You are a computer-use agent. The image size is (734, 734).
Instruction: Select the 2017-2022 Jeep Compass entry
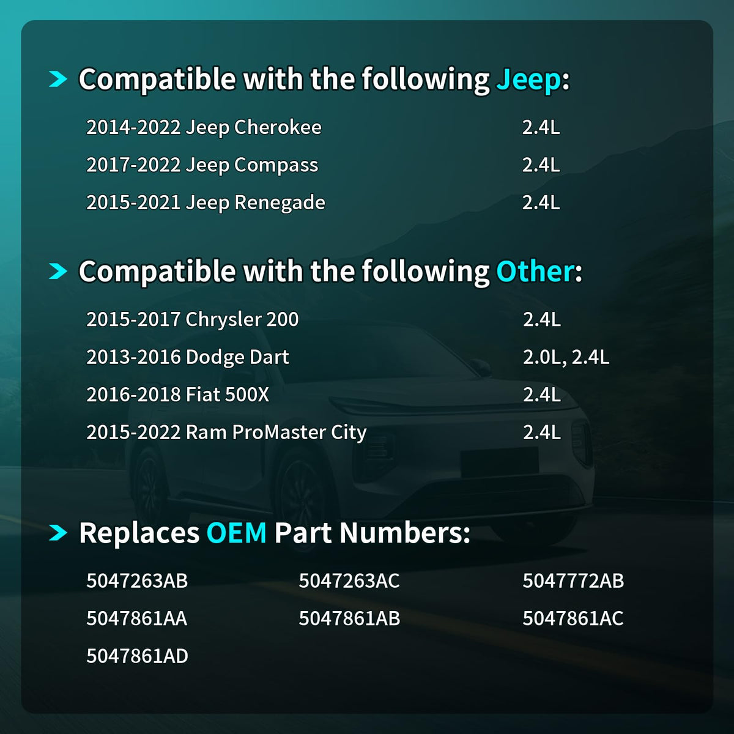202,165
